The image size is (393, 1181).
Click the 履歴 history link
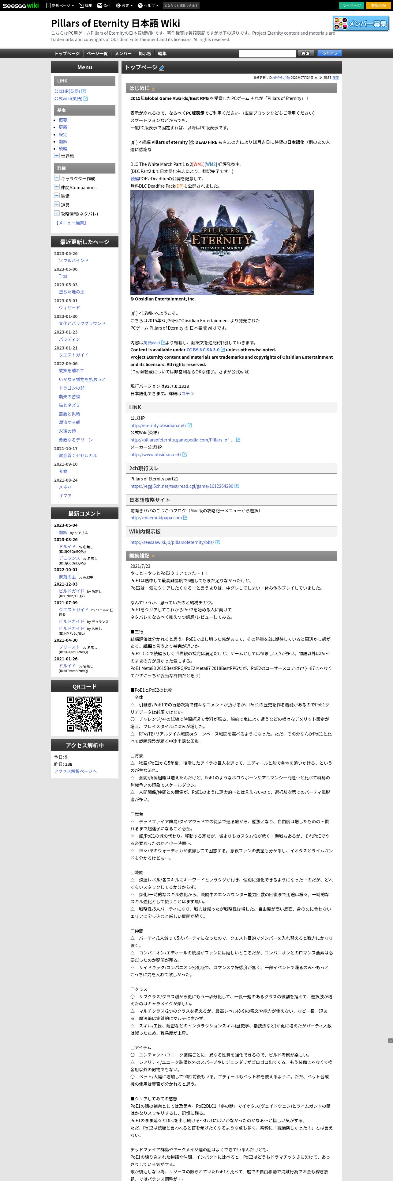(335, 78)
